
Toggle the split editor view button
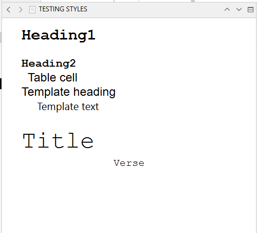[251, 9]
